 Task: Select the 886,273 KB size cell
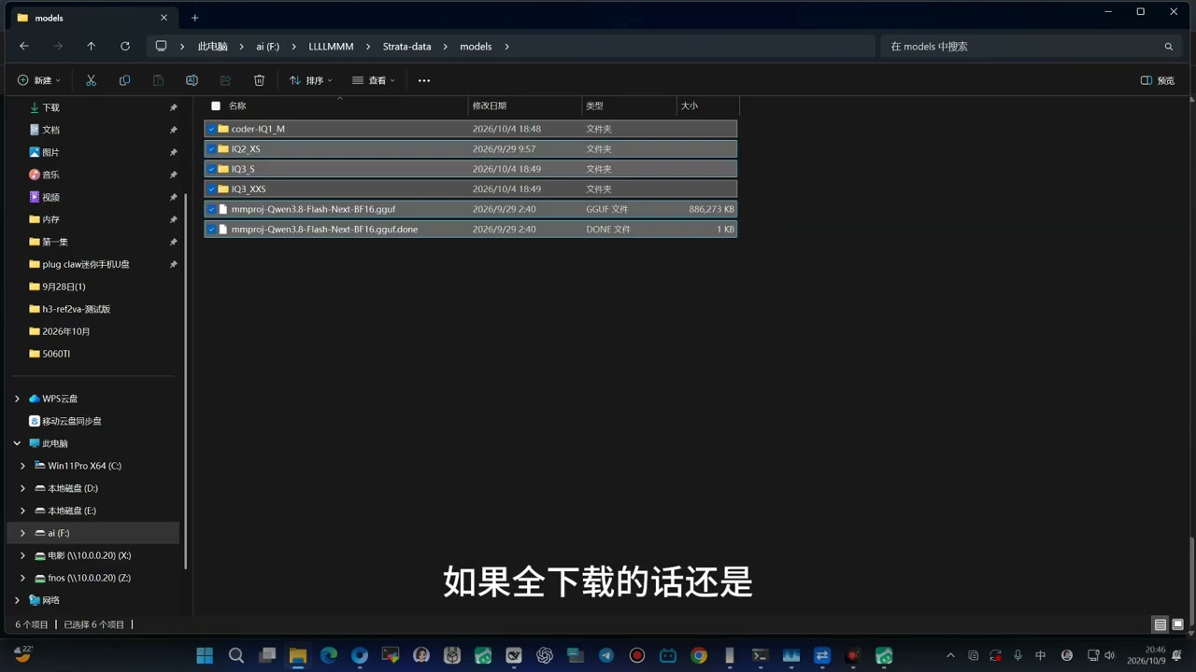[x=711, y=209]
